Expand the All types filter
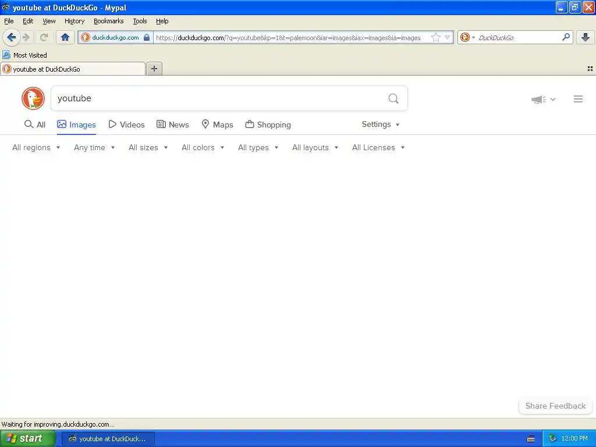The width and height of the screenshot is (596, 447). tap(258, 147)
